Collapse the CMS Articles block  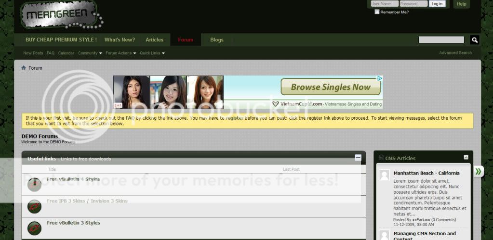click(x=466, y=157)
